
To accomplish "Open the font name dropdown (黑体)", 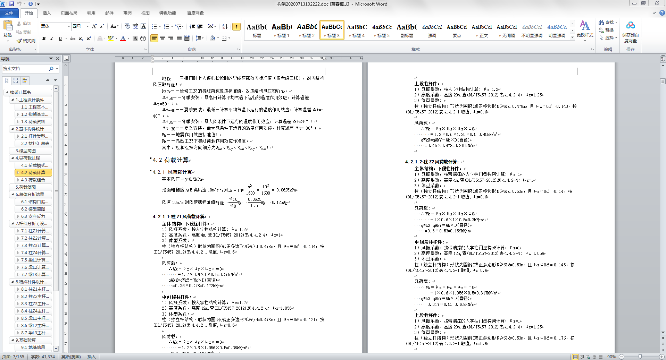I will click(x=69, y=26).
